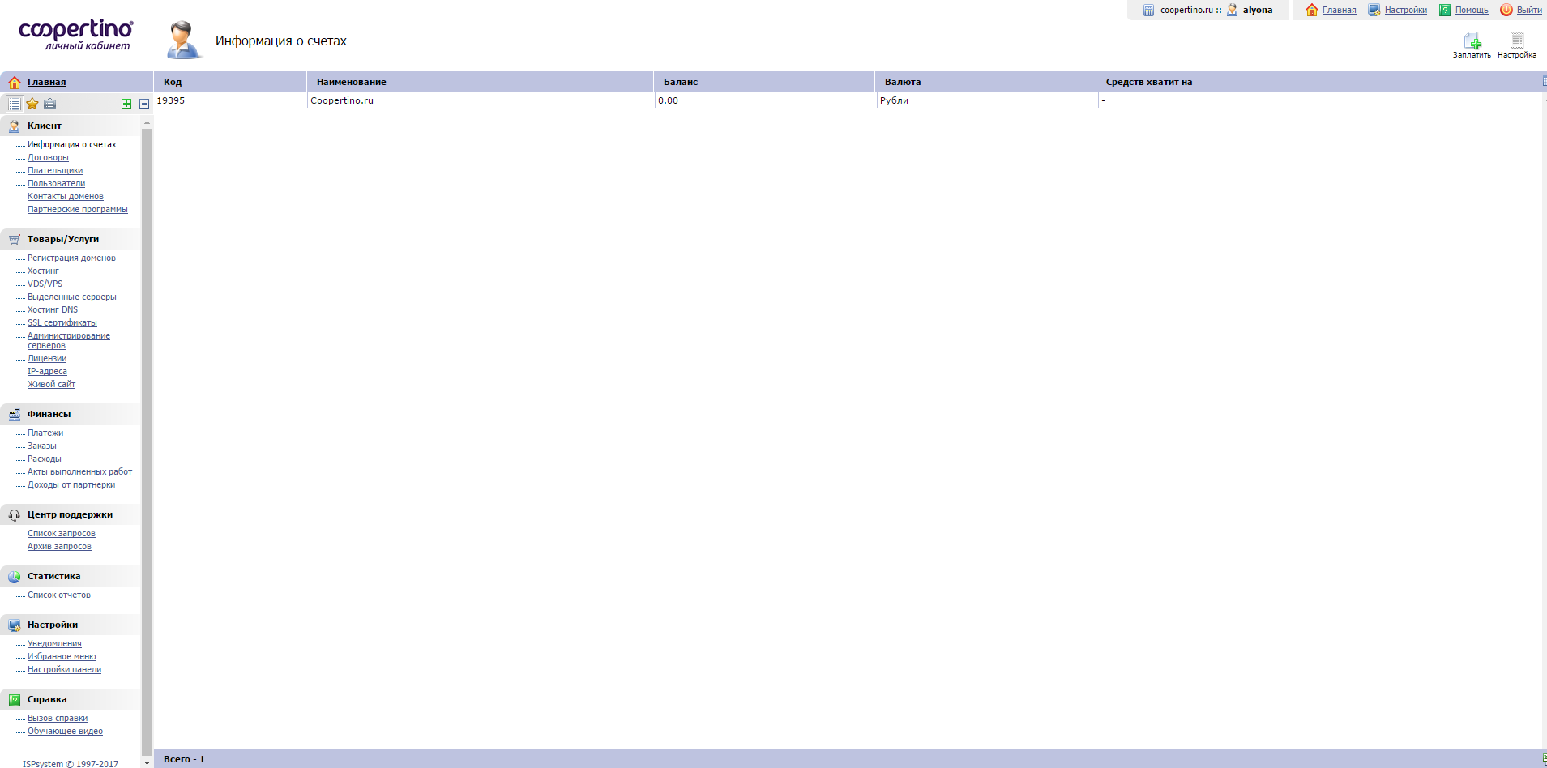Image resolution: width=1547 pixels, height=768 pixels.
Task: Click the Coopertino logo
Action: coord(76,35)
